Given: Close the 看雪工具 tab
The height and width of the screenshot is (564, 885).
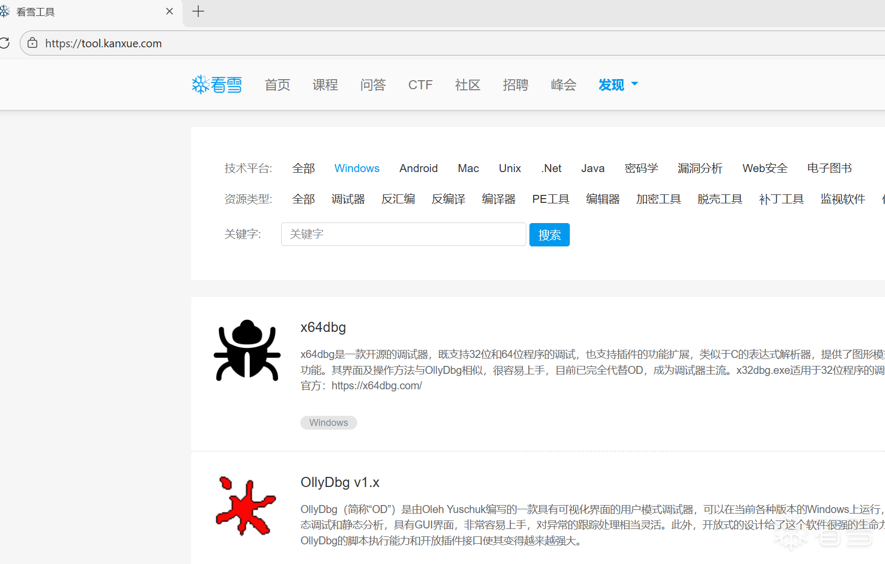Looking at the screenshot, I should tap(170, 11).
